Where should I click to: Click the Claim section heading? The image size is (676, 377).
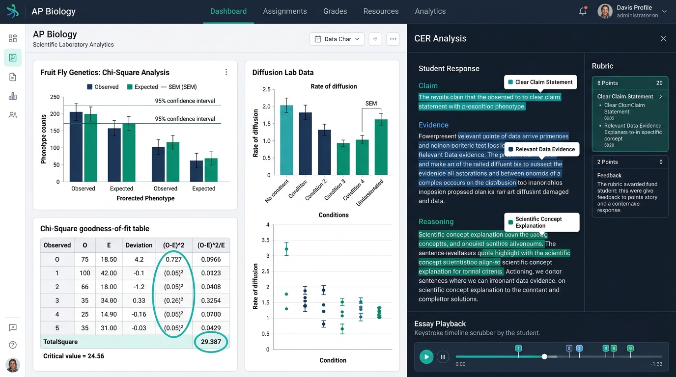click(x=428, y=85)
